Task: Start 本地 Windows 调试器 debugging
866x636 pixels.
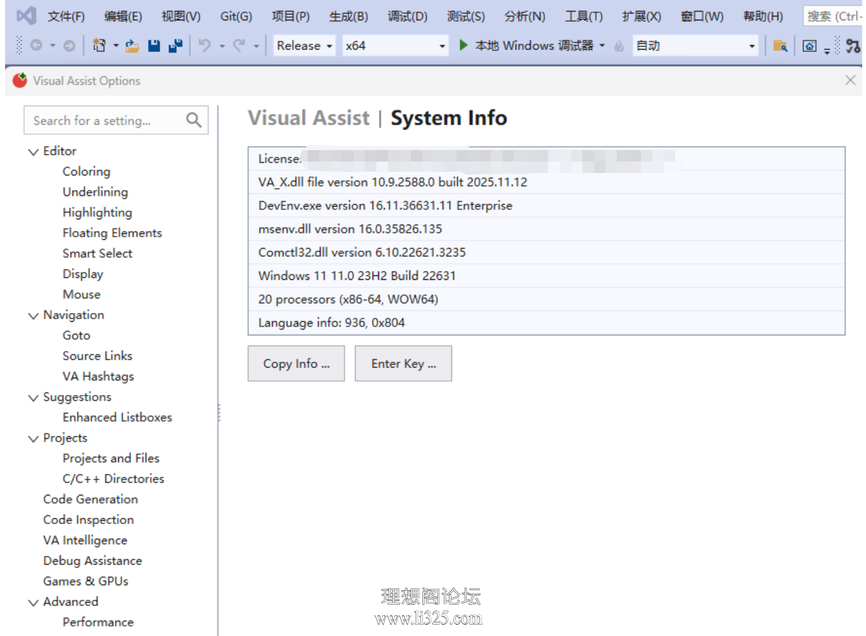Action: 527,46
